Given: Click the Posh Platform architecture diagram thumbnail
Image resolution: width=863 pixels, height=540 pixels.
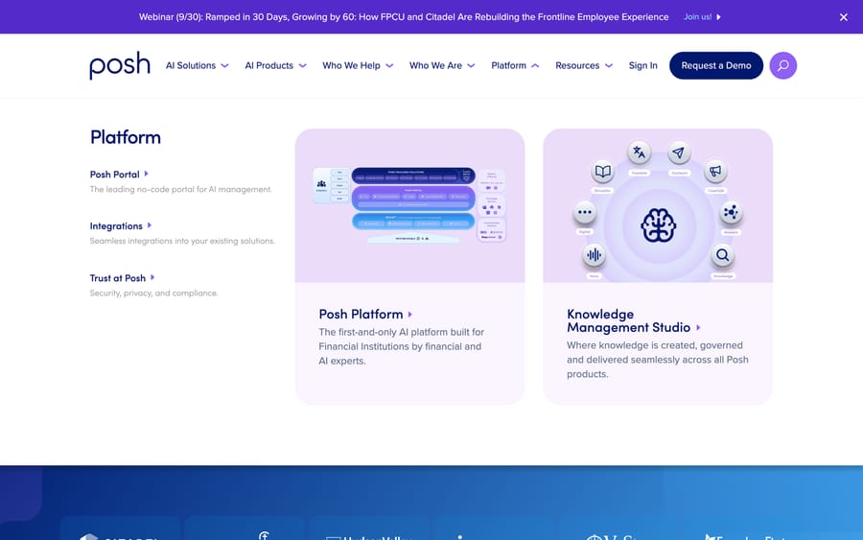Looking at the screenshot, I should [410, 205].
